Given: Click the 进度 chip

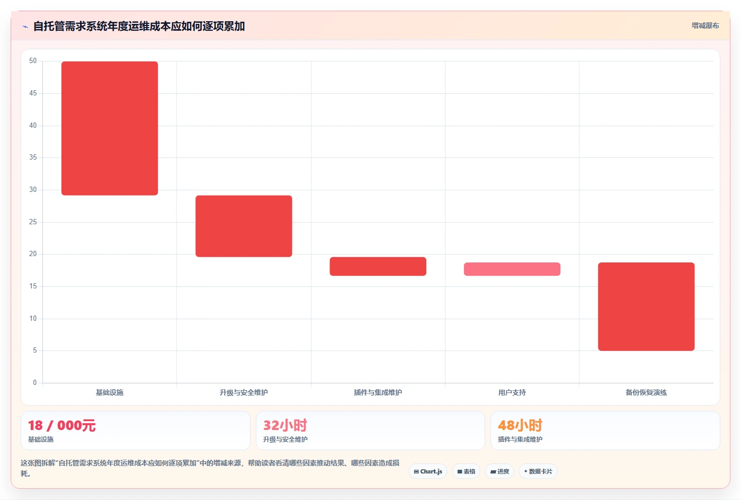Looking at the screenshot, I should pyautogui.click(x=499, y=471).
